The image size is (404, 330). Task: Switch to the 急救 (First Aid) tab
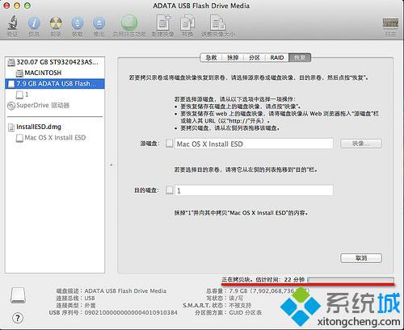pos(211,57)
